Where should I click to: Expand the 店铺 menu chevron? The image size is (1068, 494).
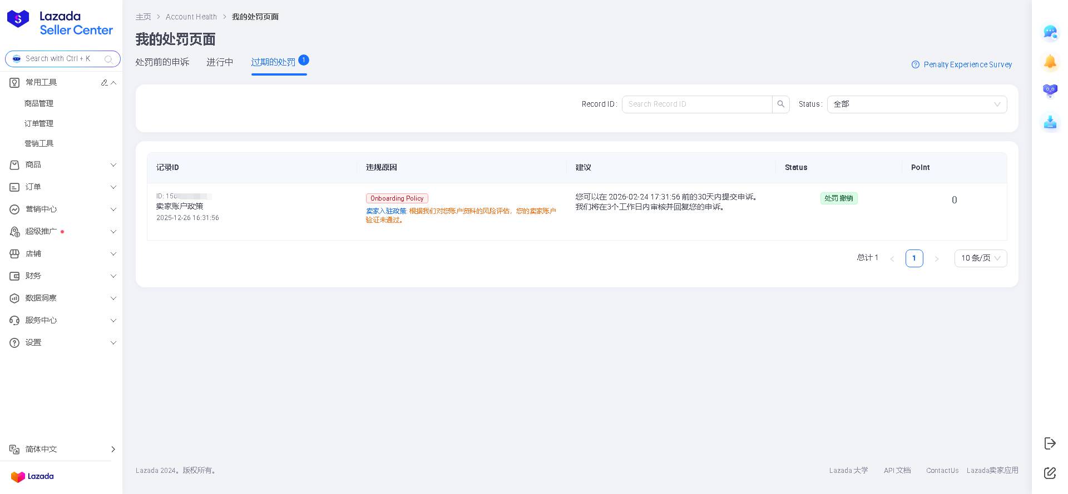tap(113, 253)
